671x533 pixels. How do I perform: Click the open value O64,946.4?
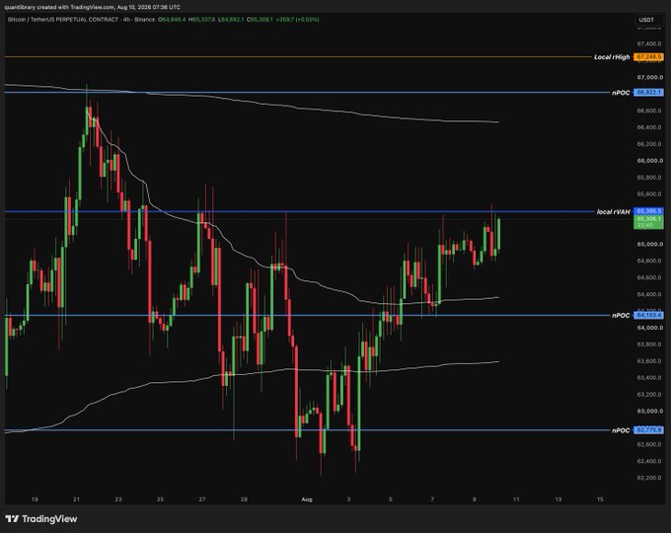click(x=172, y=20)
